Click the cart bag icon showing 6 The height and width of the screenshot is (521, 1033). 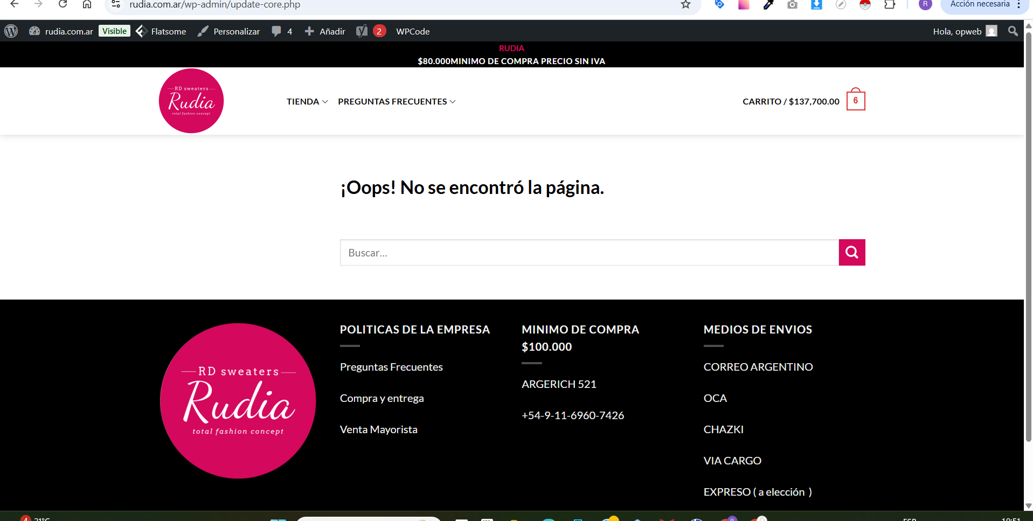point(855,101)
